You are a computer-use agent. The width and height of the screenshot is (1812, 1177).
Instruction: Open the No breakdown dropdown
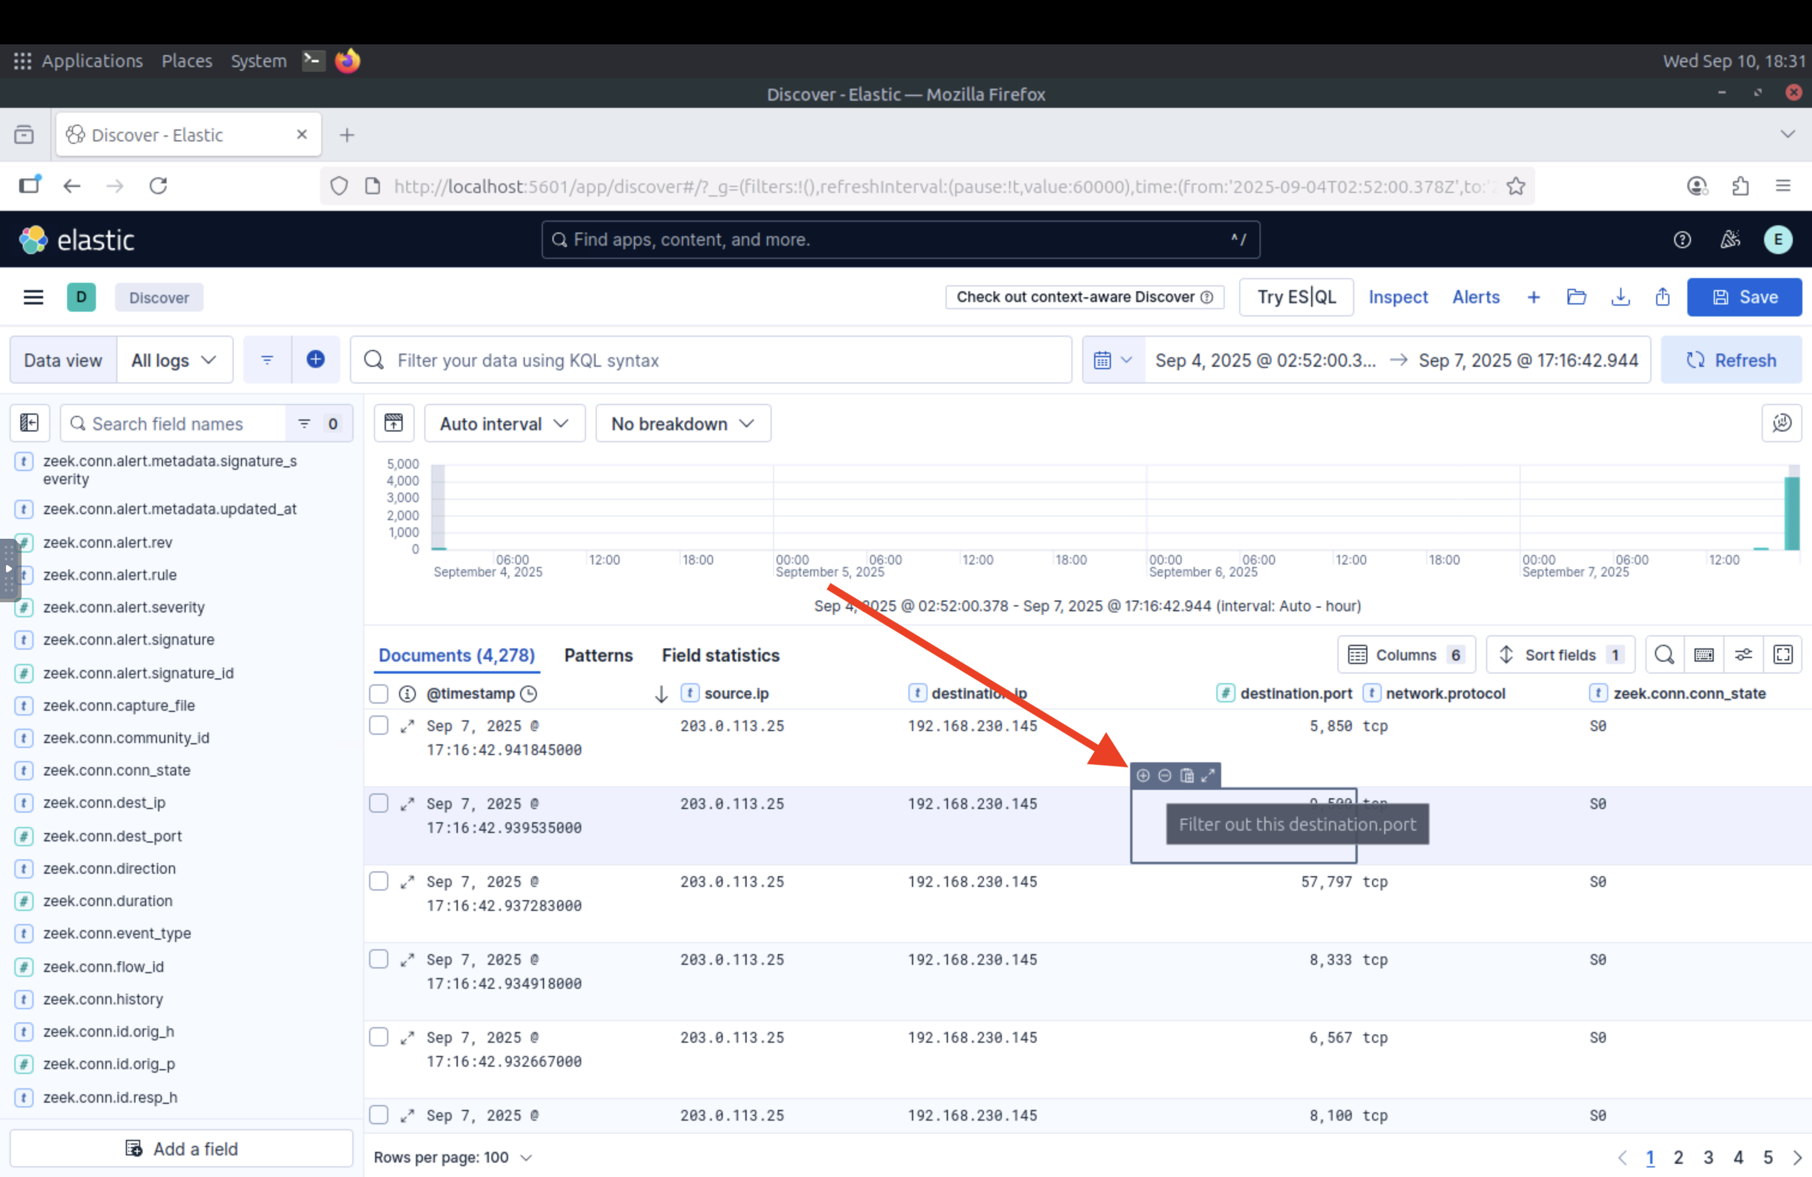coord(682,423)
